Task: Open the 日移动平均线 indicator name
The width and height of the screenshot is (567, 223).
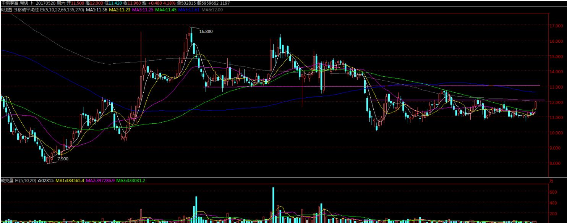Action: [x=26, y=10]
